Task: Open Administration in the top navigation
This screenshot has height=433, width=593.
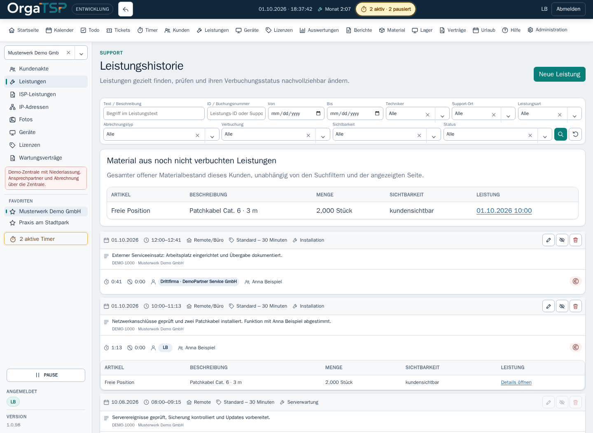Action: point(547,30)
